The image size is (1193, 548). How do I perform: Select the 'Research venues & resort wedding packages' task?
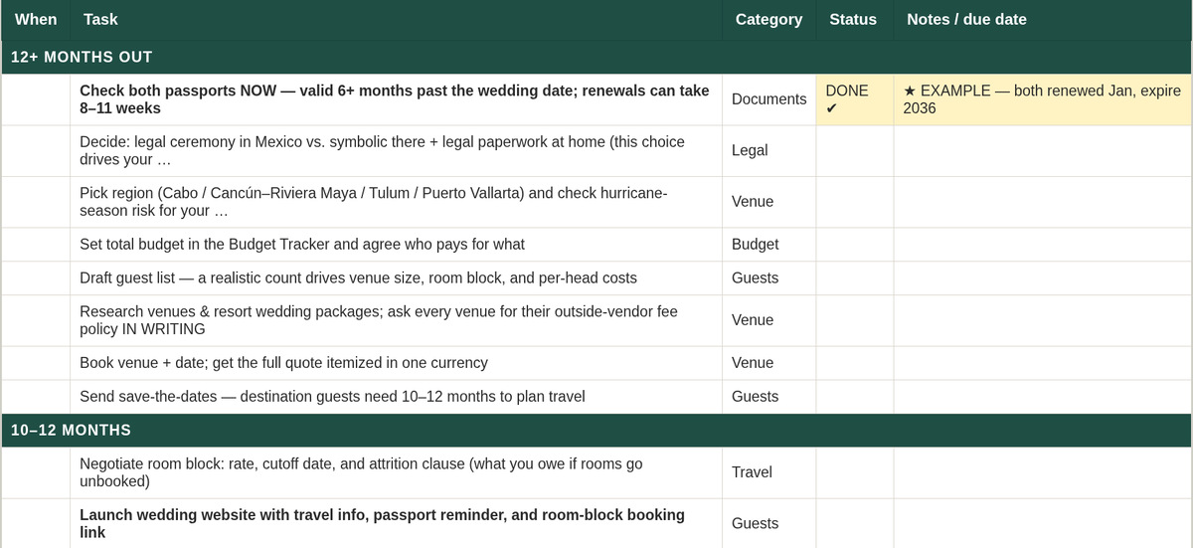pos(397,320)
